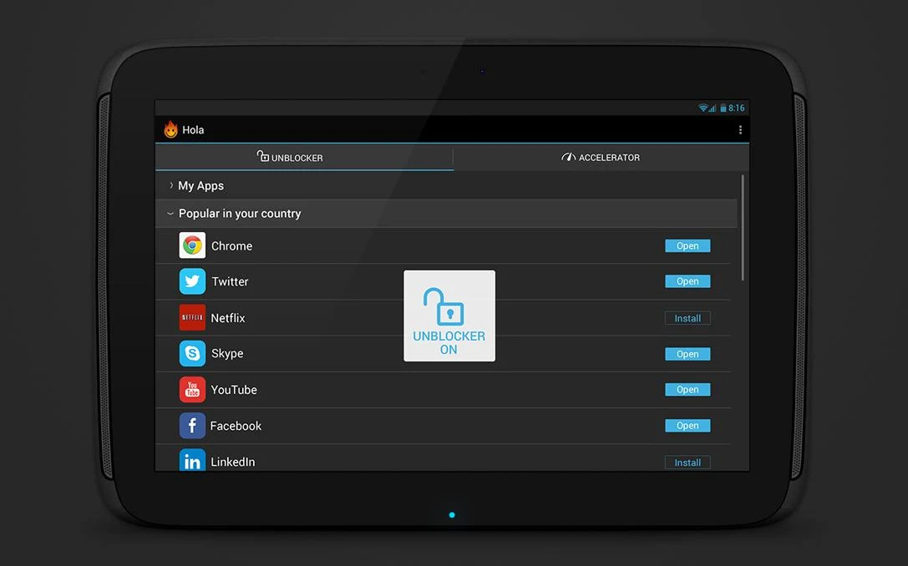The height and width of the screenshot is (566, 908).
Task: Click the YouTube app icon
Action: pos(192,389)
